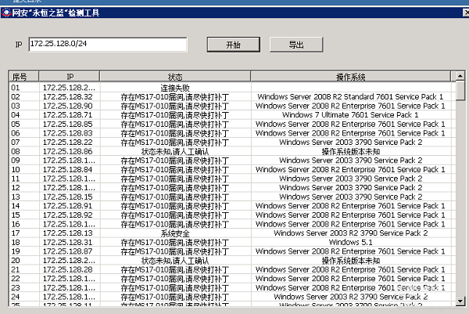Select IP 172.25.128.28 in row 21
This screenshot has height=314, width=469.
68,269
